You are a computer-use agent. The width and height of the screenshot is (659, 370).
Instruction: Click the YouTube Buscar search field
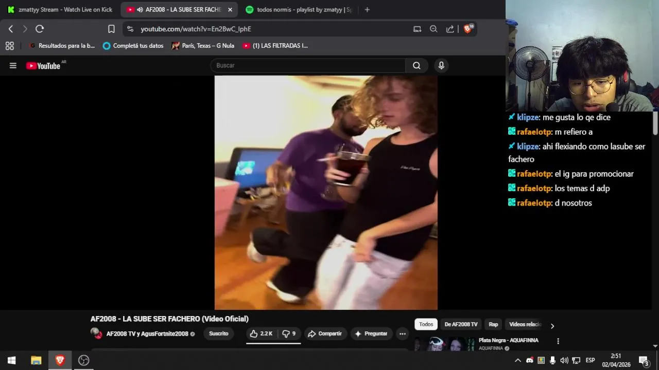(x=308, y=65)
